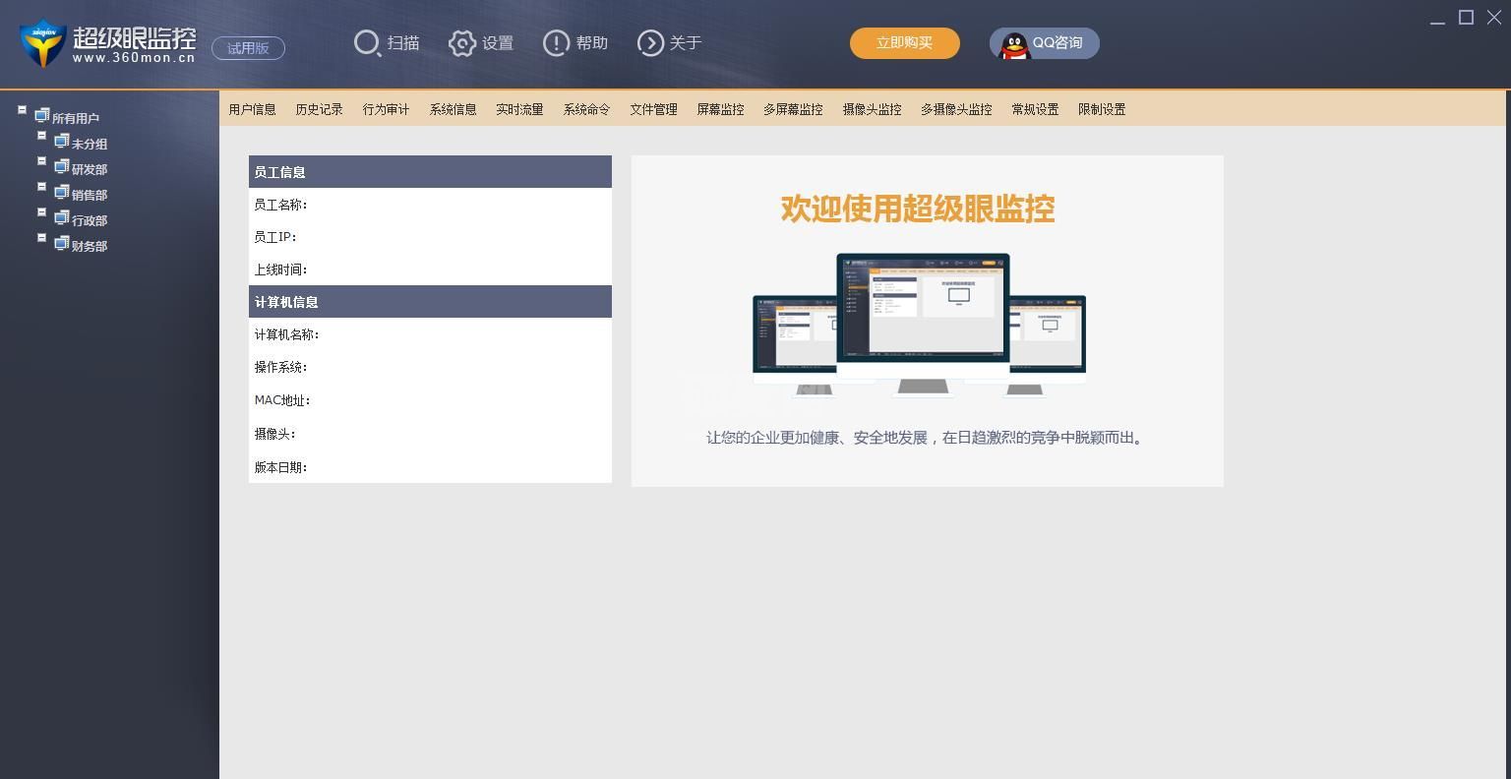Click the 计算机信息 section header
The height and width of the screenshot is (779, 1511).
(430, 302)
